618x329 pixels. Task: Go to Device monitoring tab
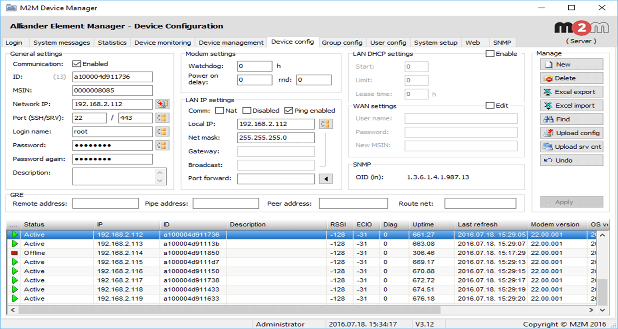163,42
